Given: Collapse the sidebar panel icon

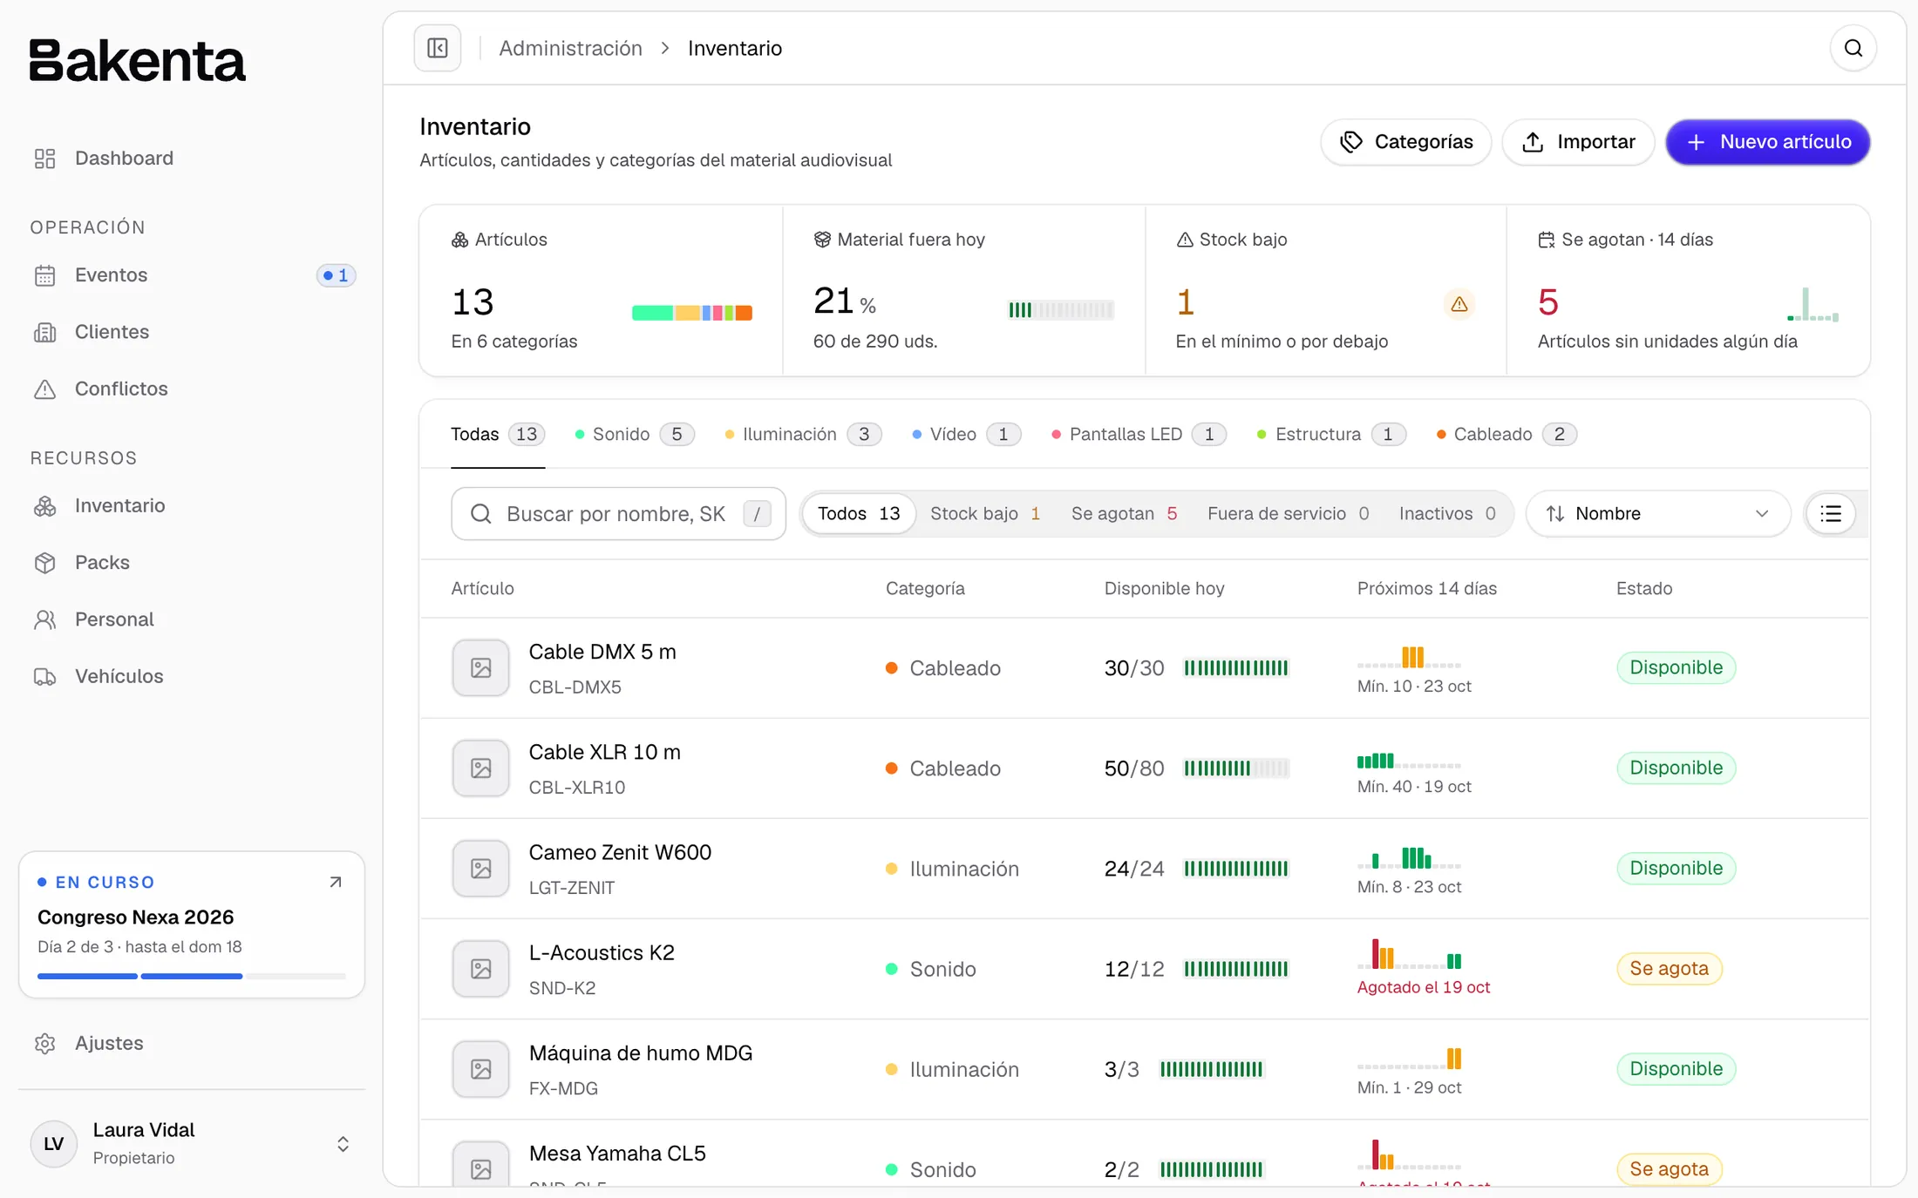Looking at the screenshot, I should click(438, 48).
